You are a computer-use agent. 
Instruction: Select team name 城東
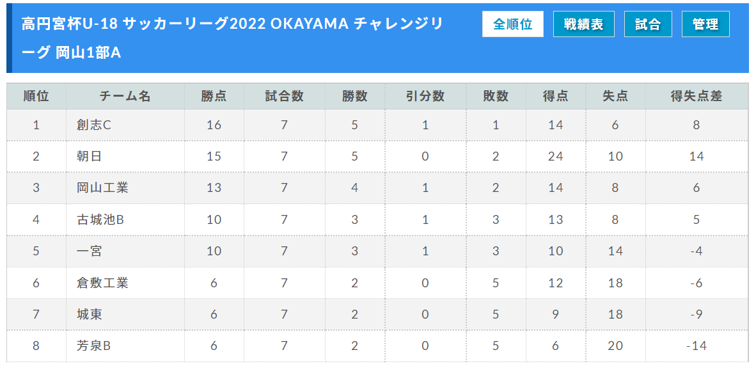click(89, 314)
